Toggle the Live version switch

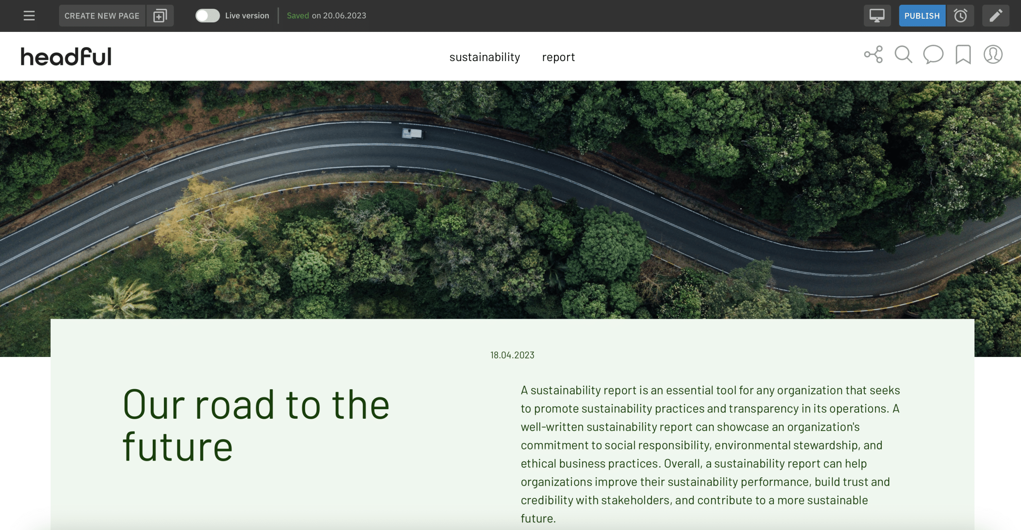[x=207, y=16]
